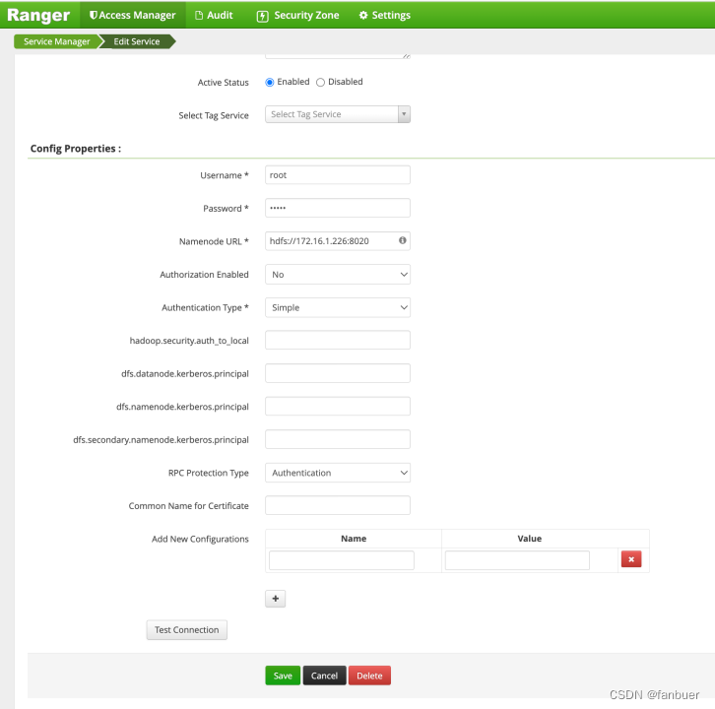Select the Enabled radio button
The width and height of the screenshot is (715, 709).
(x=270, y=82)
